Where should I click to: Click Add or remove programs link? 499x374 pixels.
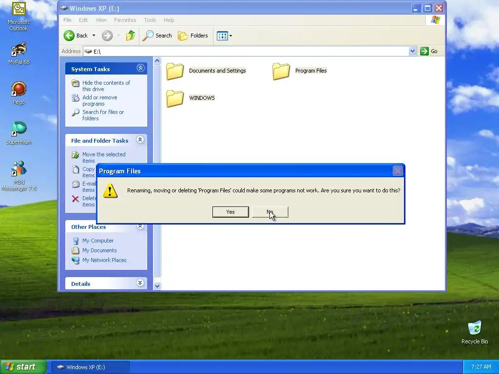[99, 101]
